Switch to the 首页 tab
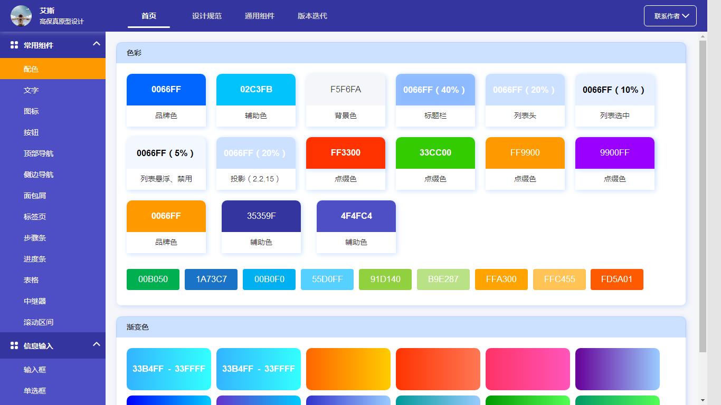This screenshot has height=405, width=721. coord(149,16)
